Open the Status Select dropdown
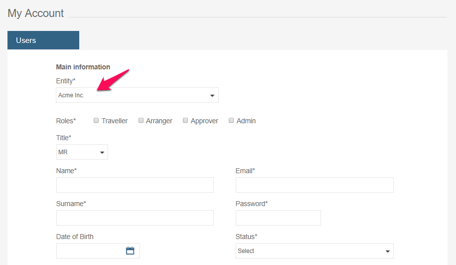Viewport: 456px width, 265px height. pos(314,251)
